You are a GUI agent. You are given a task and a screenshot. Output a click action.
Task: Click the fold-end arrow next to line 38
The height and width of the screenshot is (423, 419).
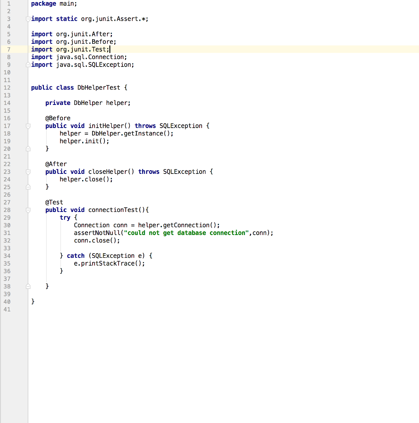click(27, 286)
